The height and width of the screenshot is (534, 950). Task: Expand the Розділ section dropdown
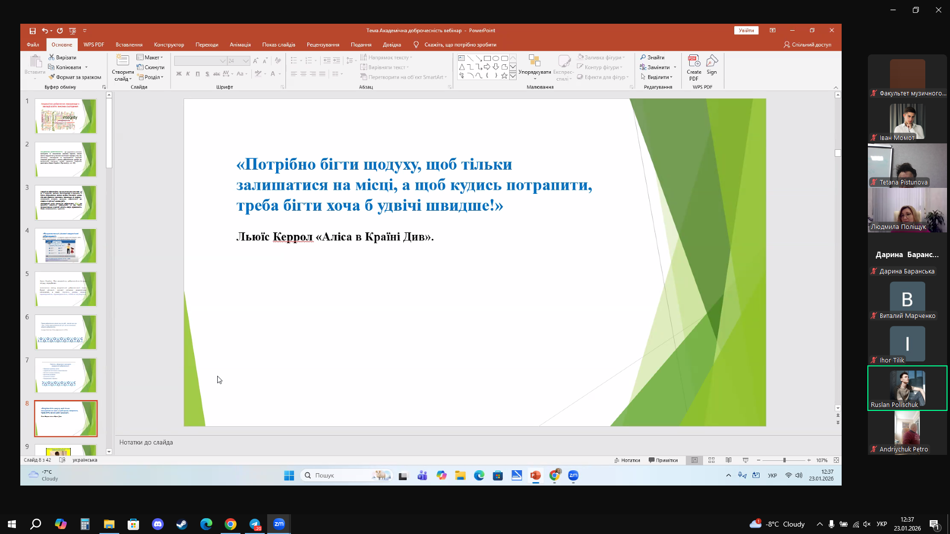(150, 77)
